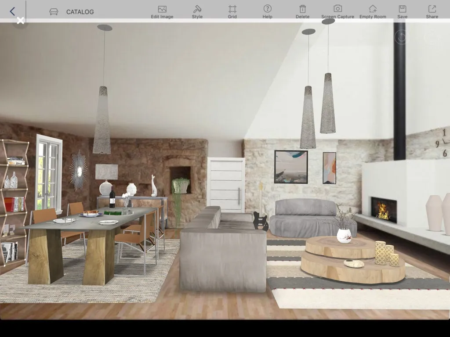Select the black stove flue pipe

coord(399,91)
